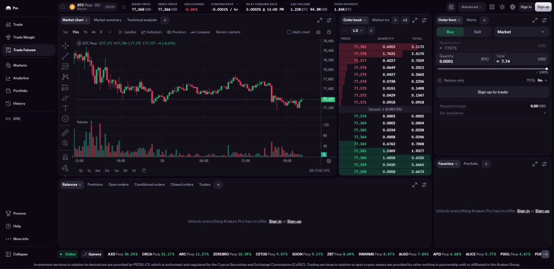Viewport: 554px width, 269px height.
Task: Set chart interval to 1h
Action: pyautogui.click(x=85, y=32)
